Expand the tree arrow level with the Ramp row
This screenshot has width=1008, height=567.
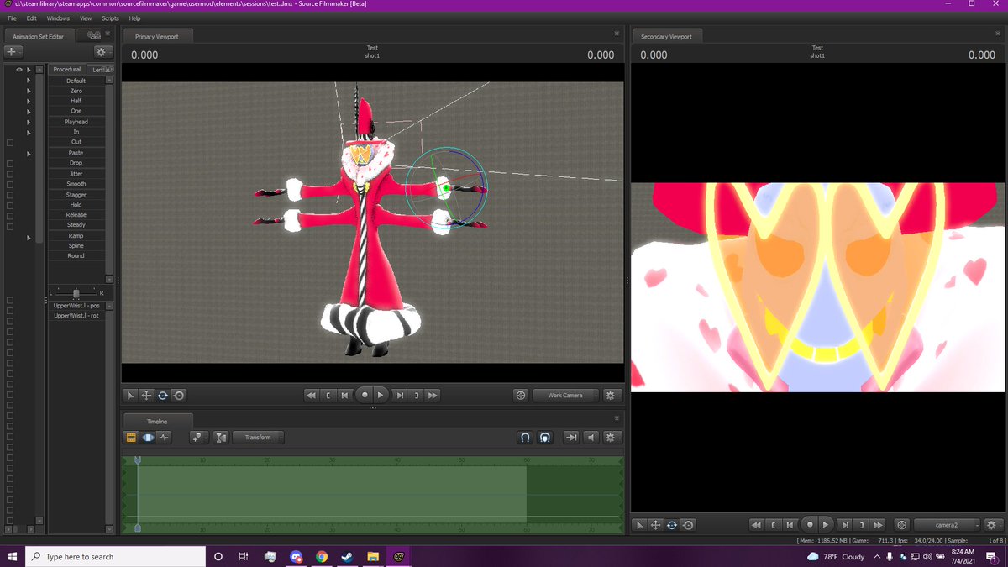click(29, 238)
